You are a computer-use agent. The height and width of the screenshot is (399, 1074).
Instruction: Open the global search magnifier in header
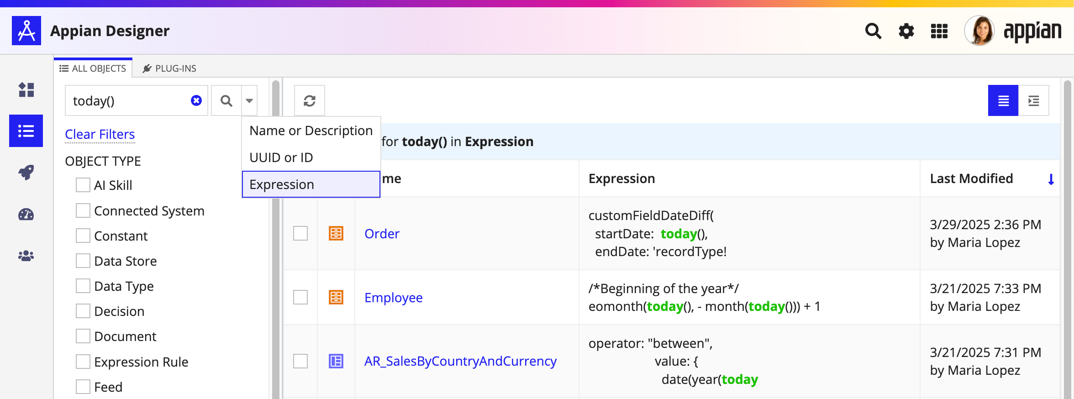click(x=873, y=31)
